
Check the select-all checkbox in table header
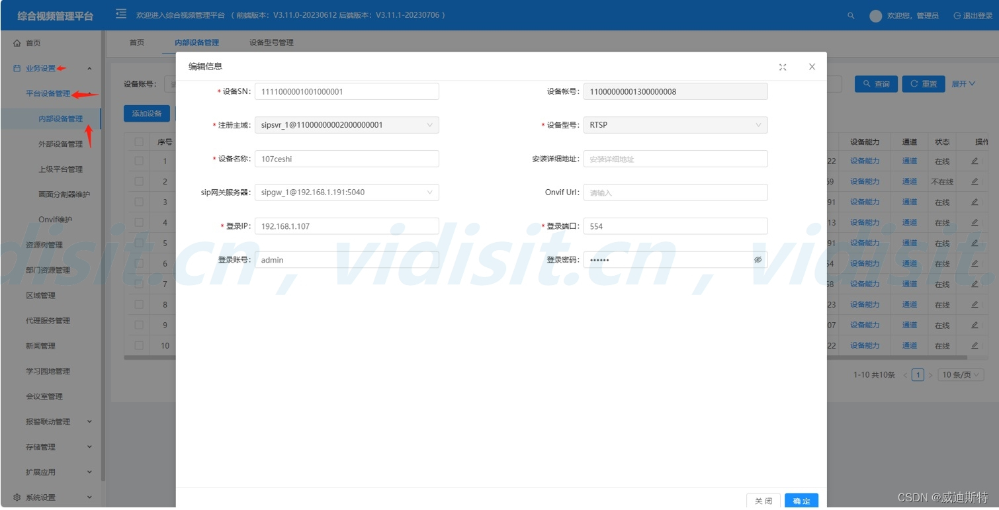(139, 142)
